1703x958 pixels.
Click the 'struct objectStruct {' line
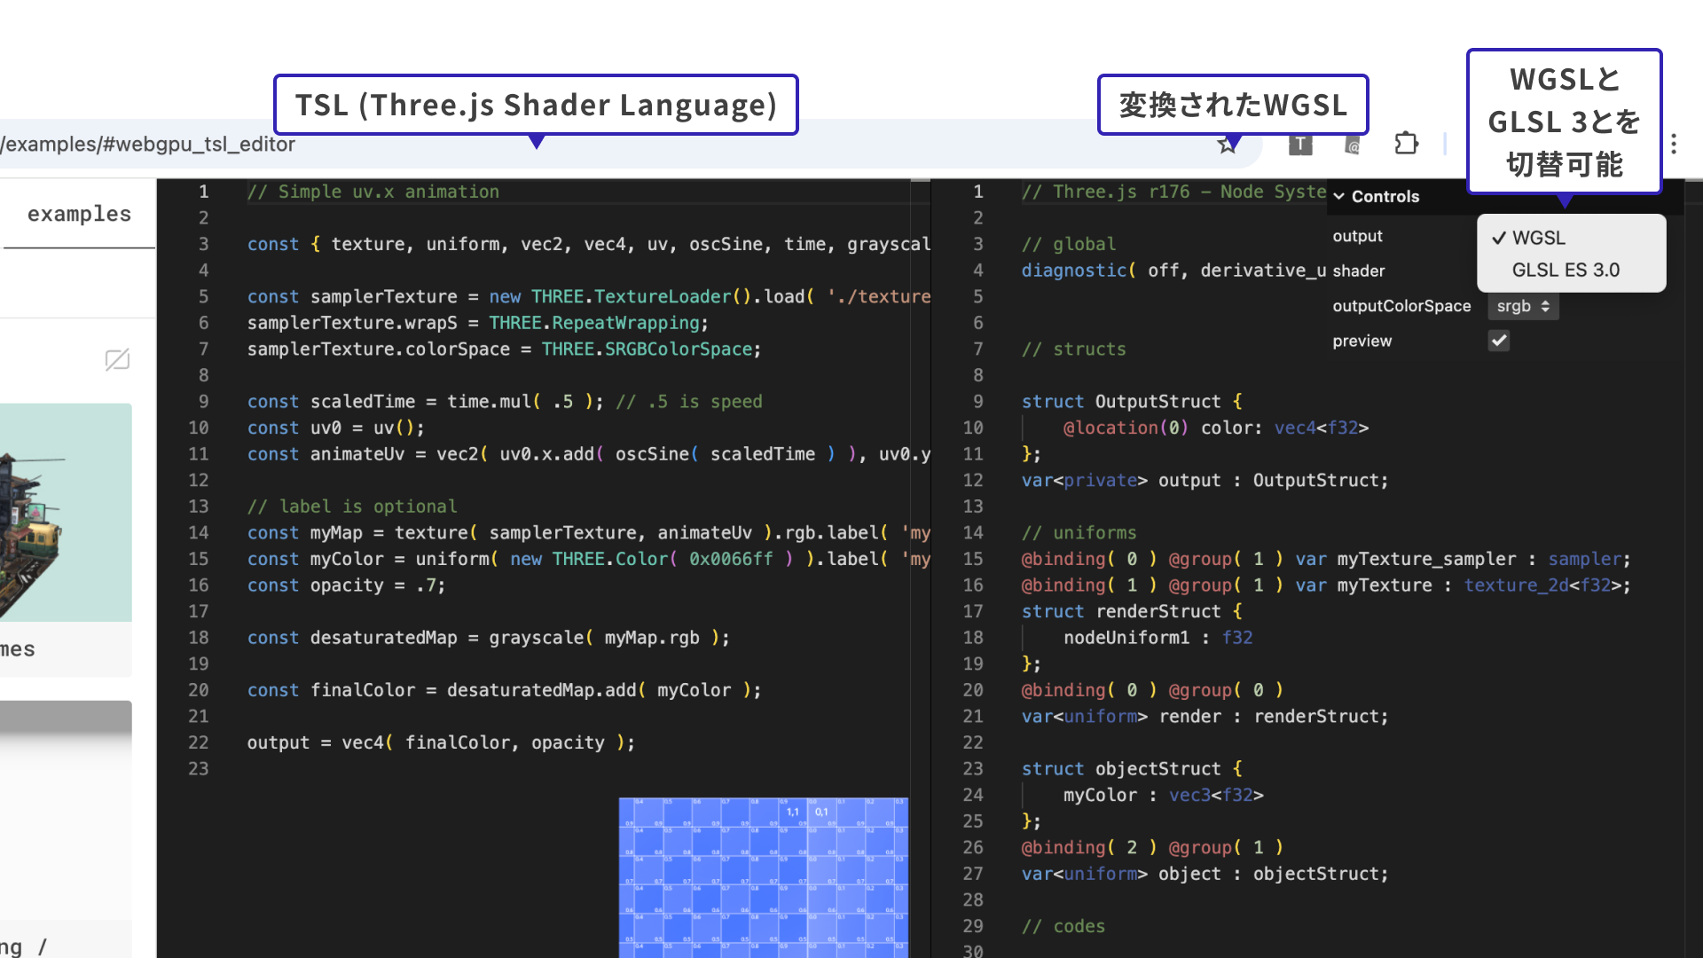click(x=1131, y=769)
